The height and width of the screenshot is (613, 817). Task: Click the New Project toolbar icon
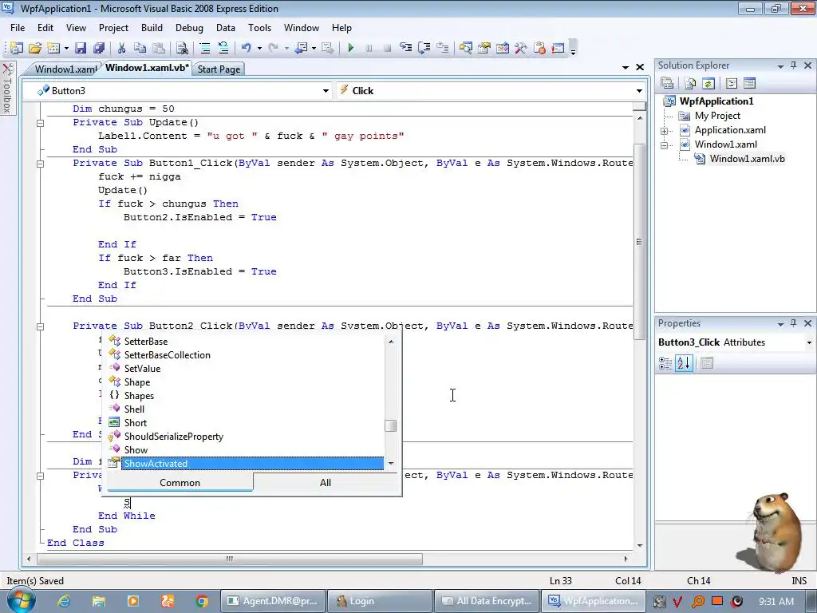coord(16,48)
